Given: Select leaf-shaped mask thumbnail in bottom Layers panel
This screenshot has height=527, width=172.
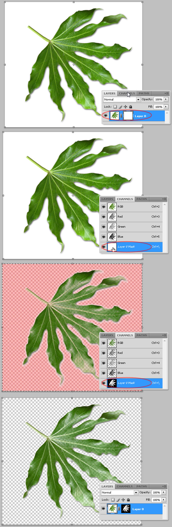Looking at the screenshot, I should point(126,509).
